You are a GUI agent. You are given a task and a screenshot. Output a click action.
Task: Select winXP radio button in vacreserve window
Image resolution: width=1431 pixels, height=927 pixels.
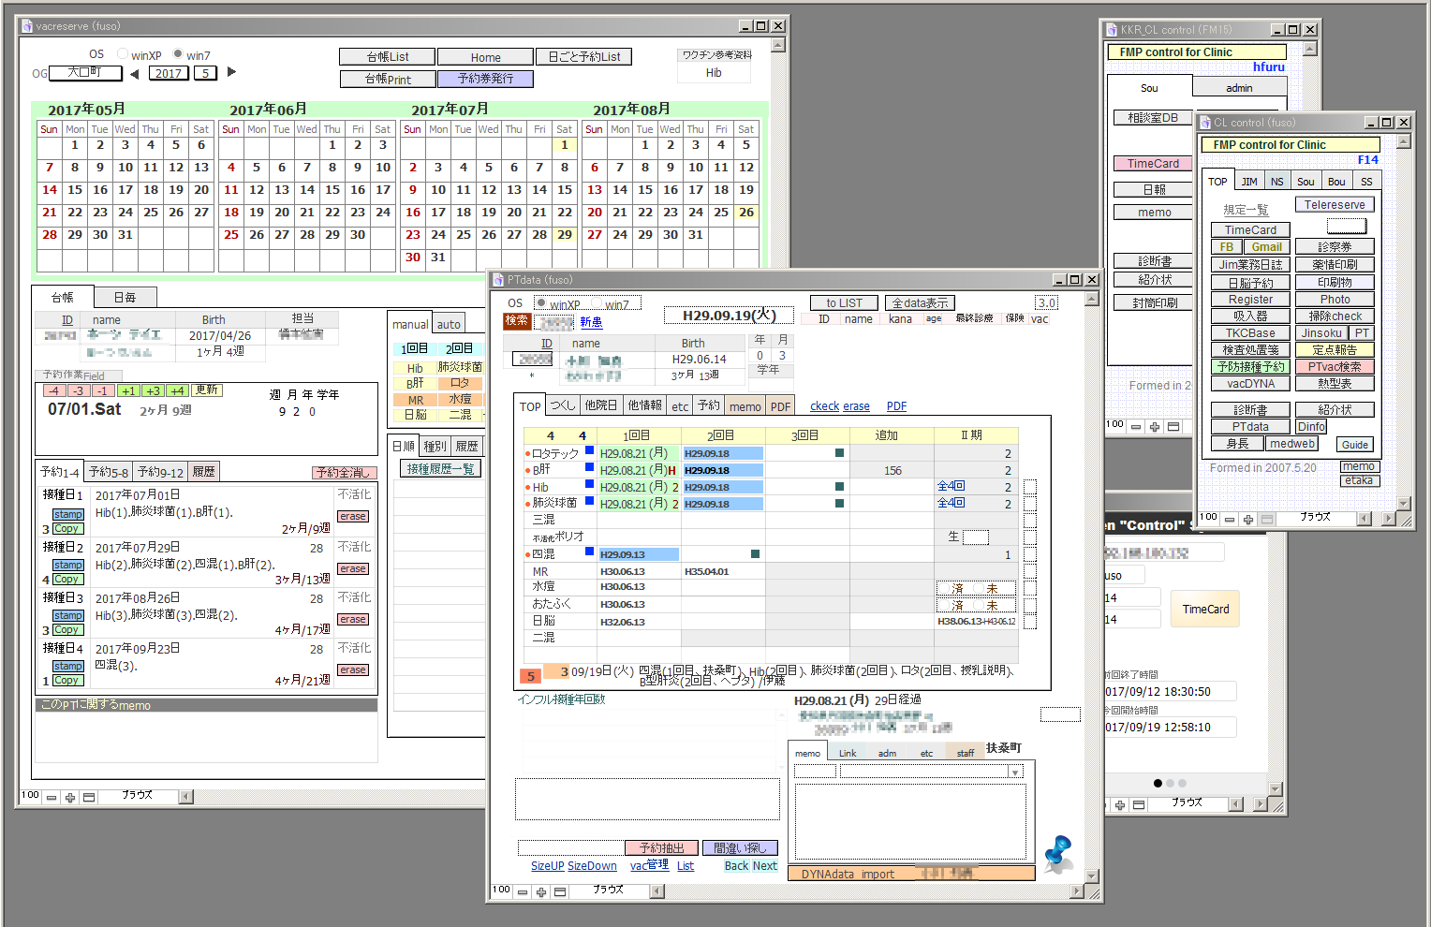pos(123,54)
